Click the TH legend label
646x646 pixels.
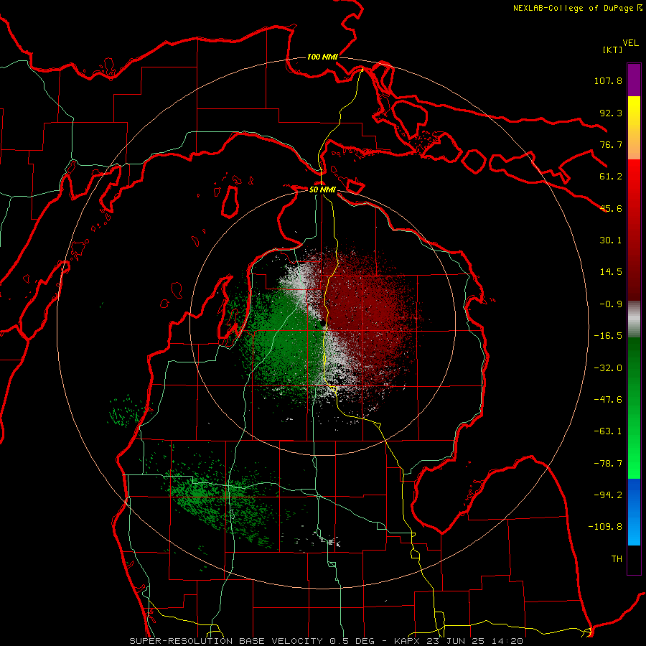tap(617, 559)
